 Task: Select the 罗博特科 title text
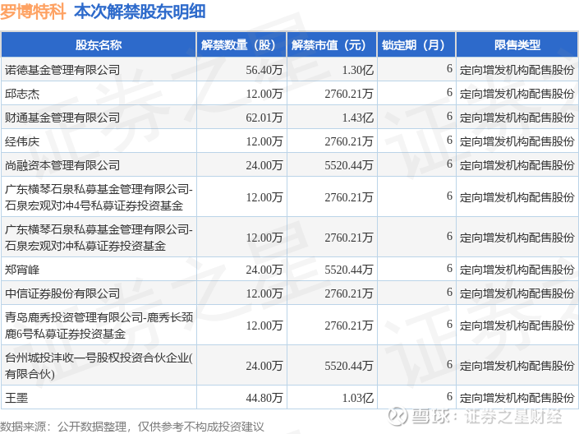(33, 12)
